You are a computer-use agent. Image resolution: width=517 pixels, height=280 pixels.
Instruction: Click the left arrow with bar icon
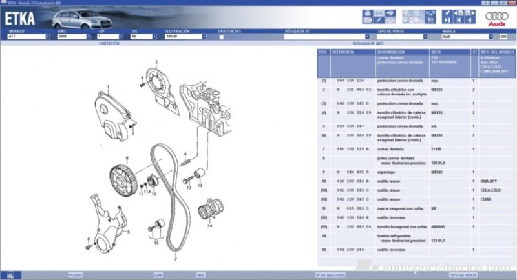click(459, 20)
